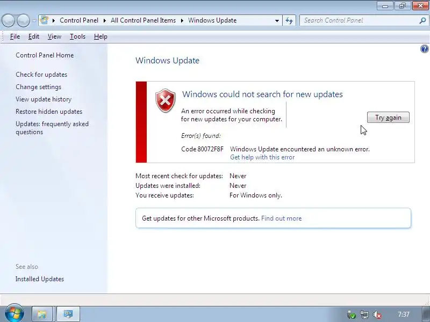430x322 pixels.
Task: Click the muted volume tray icon
Action: (x=377, y=314)
